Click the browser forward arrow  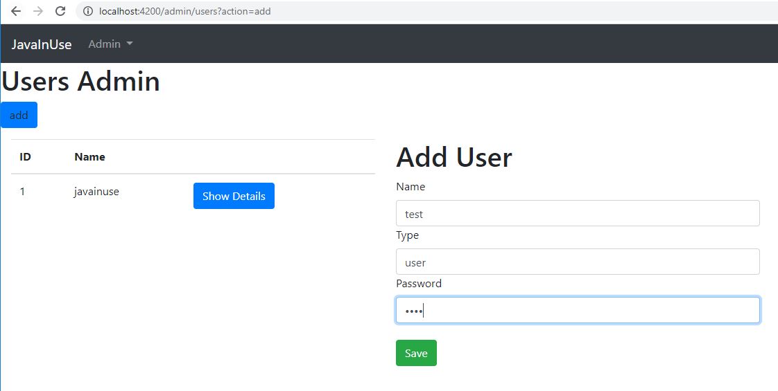38,11
